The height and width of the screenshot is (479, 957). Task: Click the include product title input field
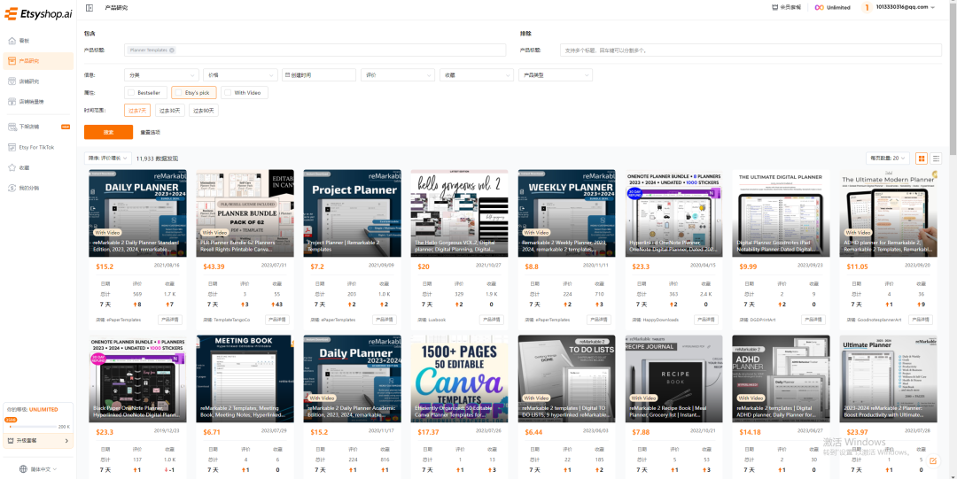(x=315, y=50)
